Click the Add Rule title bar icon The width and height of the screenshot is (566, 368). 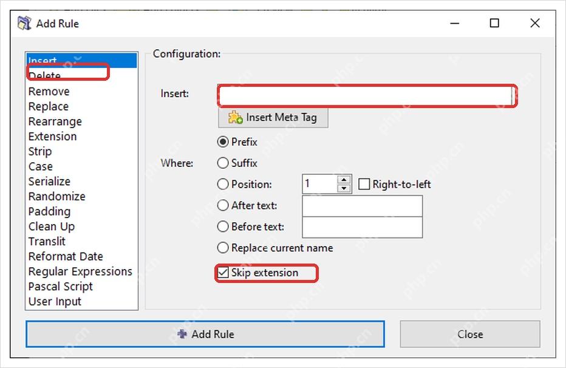pyautogui.click(x=24, y=24)
